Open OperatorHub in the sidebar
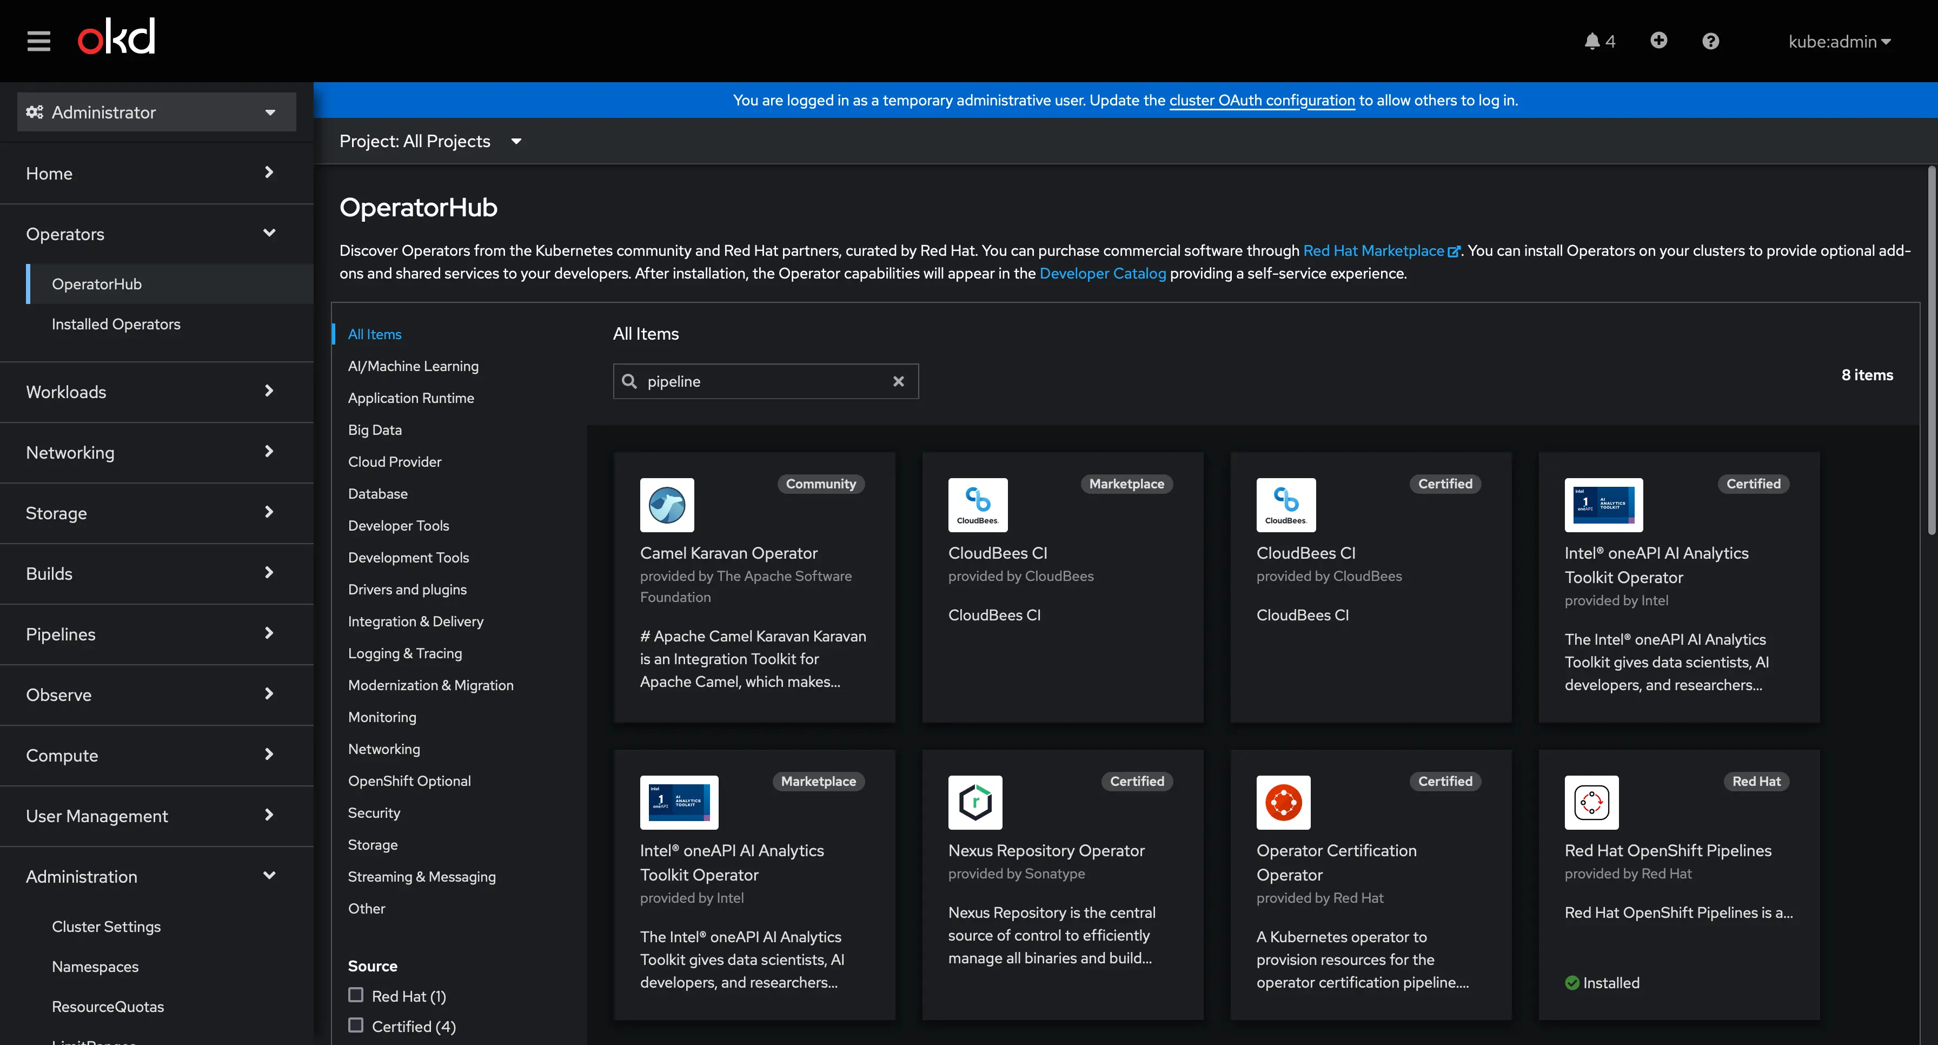The width and height of the screenshot is (1938, 1045). click(169, 283)
